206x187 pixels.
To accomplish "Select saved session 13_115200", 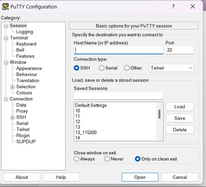I will 86,132.
